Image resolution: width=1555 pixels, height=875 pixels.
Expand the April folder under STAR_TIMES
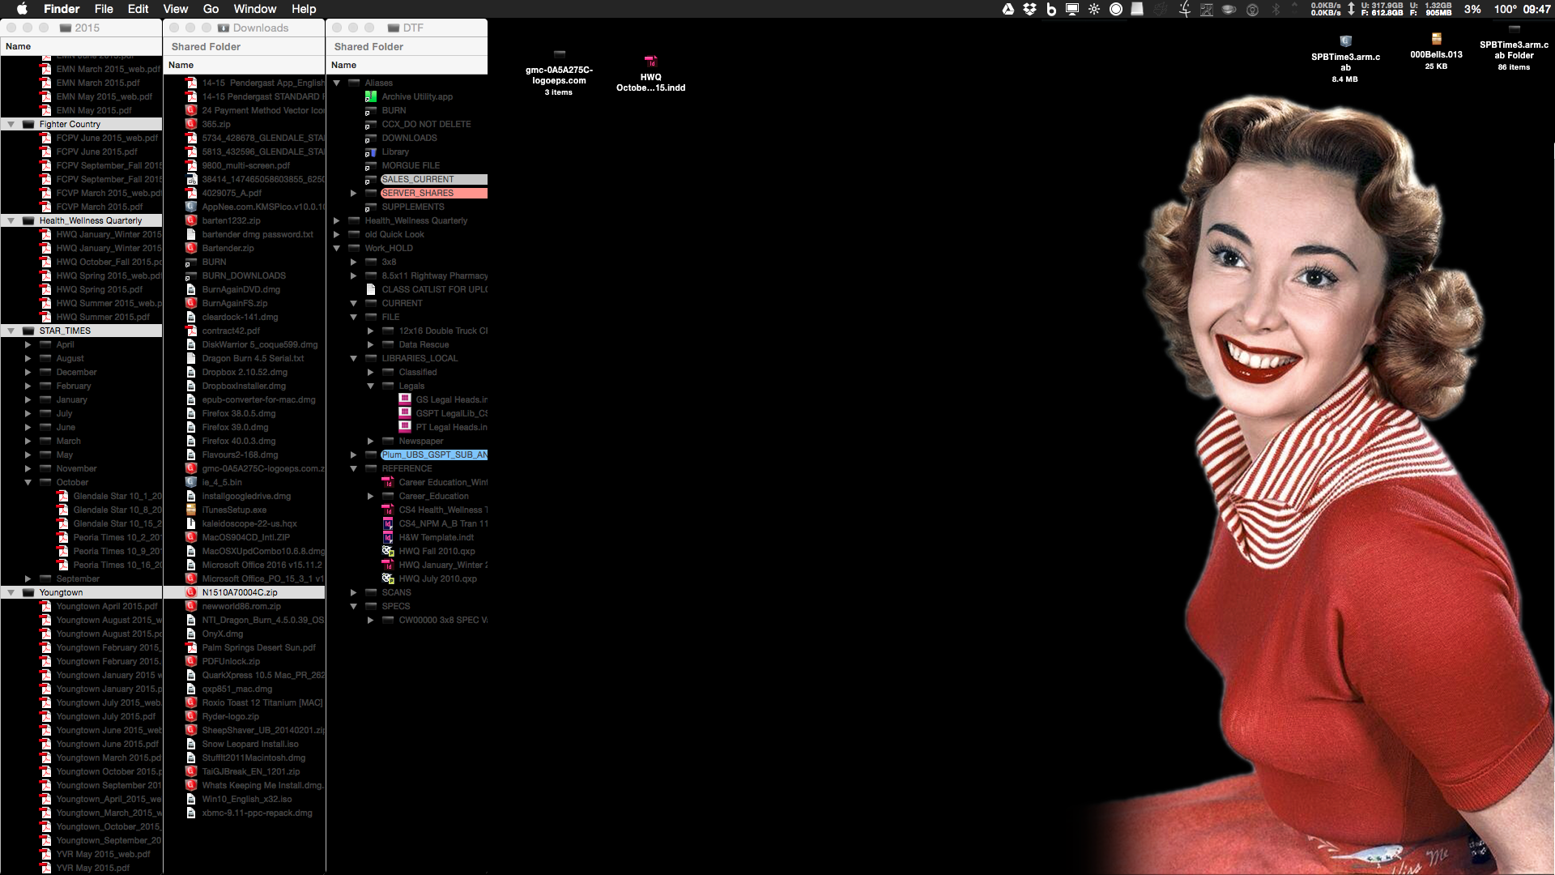28,344
